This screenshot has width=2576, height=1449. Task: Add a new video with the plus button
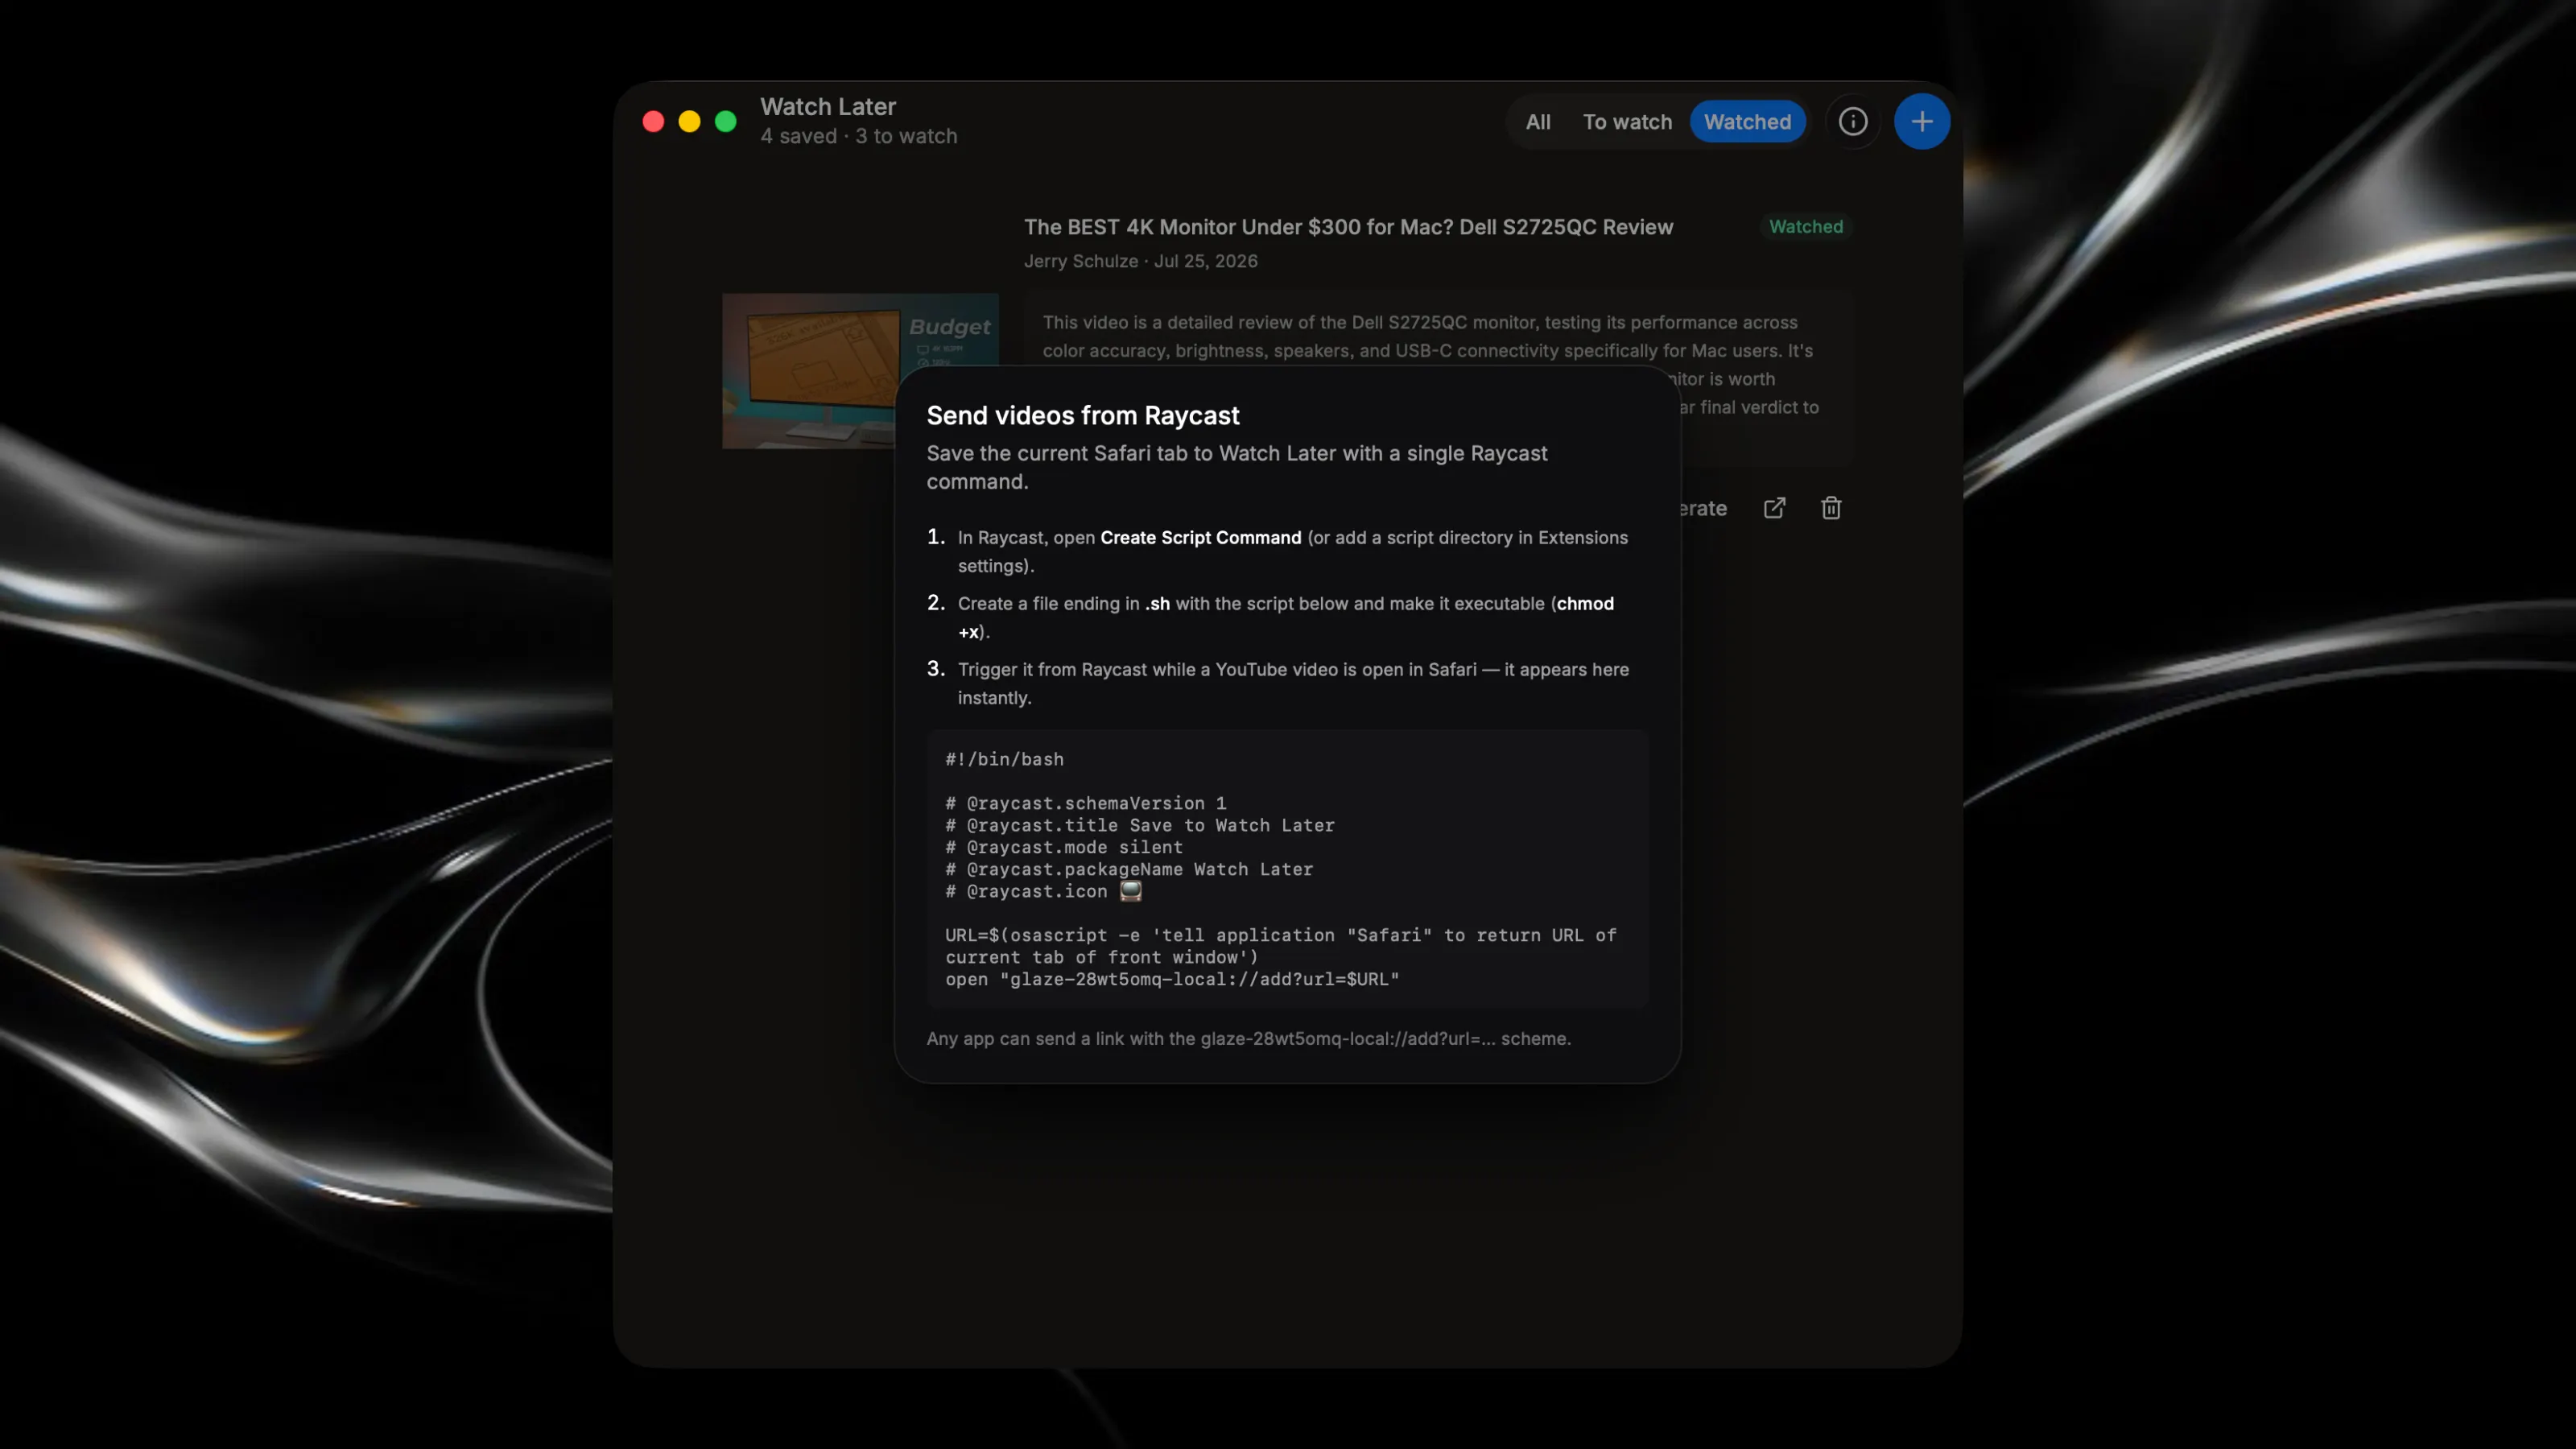(1921, 122)
